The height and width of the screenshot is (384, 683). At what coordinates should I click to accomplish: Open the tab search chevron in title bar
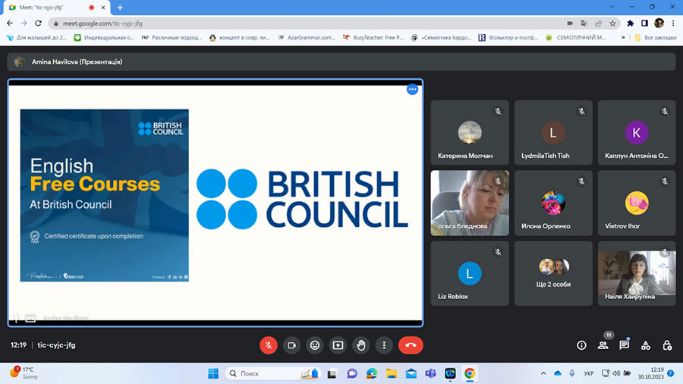tap(612, 7)
